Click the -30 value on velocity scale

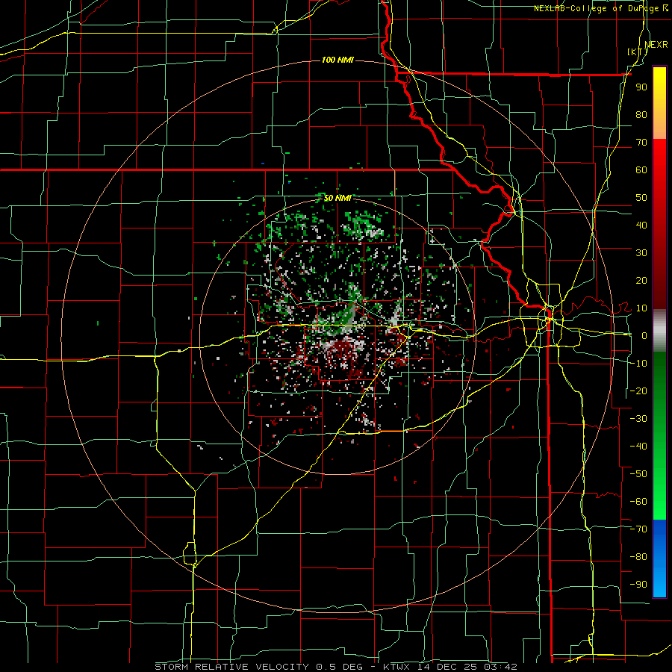[x=638, y=418]
